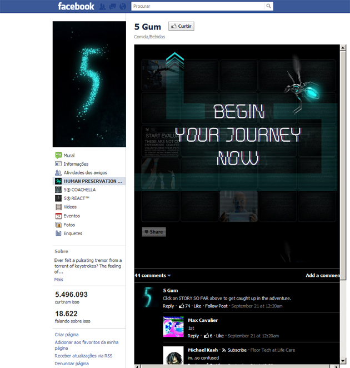Click the Informações icon in sidebar
The image size is (350, 368).
coord(58,164)
